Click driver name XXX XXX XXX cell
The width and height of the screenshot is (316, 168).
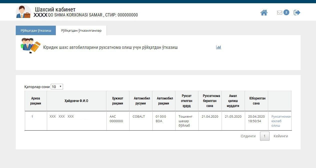(76, 121)
